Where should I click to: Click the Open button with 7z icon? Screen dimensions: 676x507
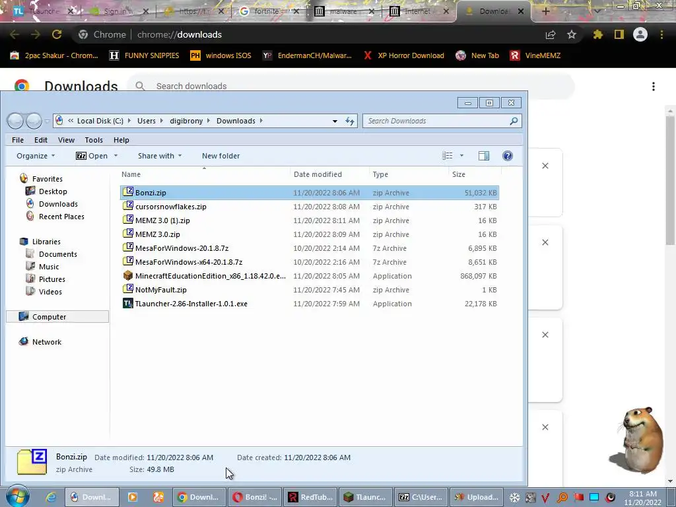(92, 156)
